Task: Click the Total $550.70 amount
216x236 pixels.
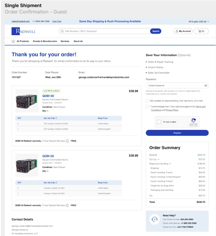Action: [x=201, y=202]
